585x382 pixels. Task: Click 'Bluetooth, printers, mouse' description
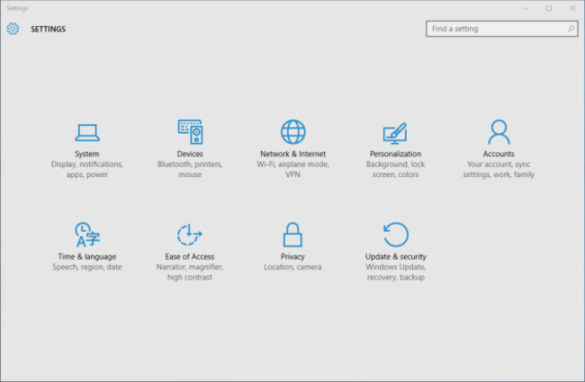(190, 170)
